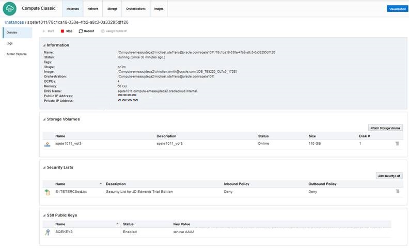This screenshot has height=248, width=409.
Task: Click Assign Public IP
Action: (x=114, y=31)
